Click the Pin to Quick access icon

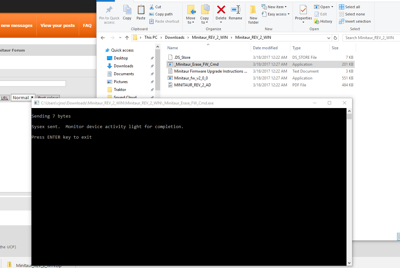tap(109, 11)
